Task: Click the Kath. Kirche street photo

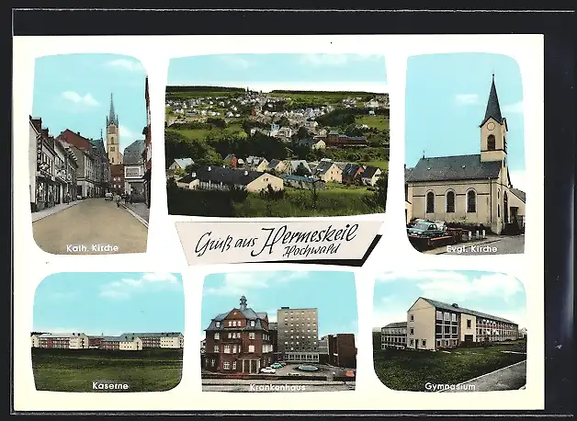Action: point(89,152)
